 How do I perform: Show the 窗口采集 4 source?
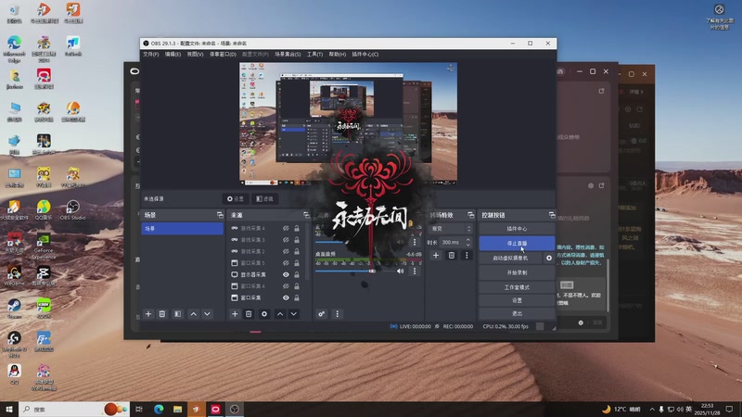pyautogui.click(x=286, y=286)
